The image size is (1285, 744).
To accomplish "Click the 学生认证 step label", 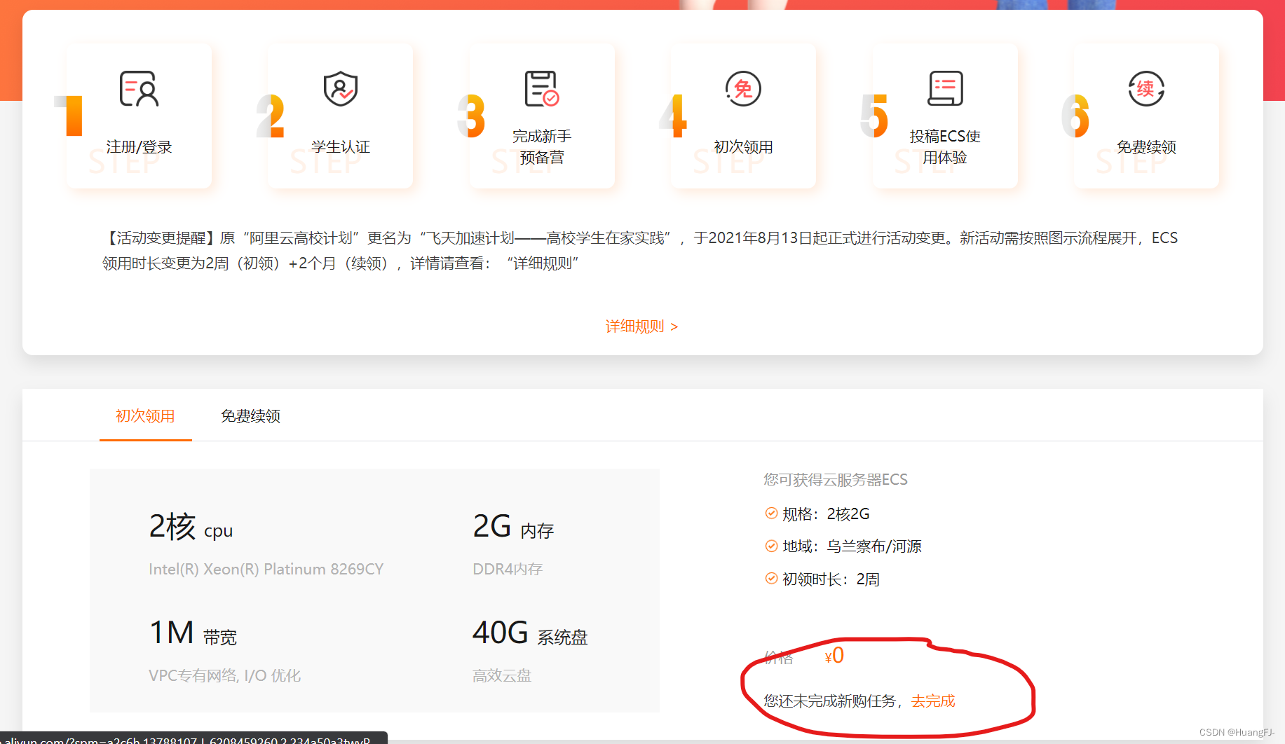I will pos(341,147).
